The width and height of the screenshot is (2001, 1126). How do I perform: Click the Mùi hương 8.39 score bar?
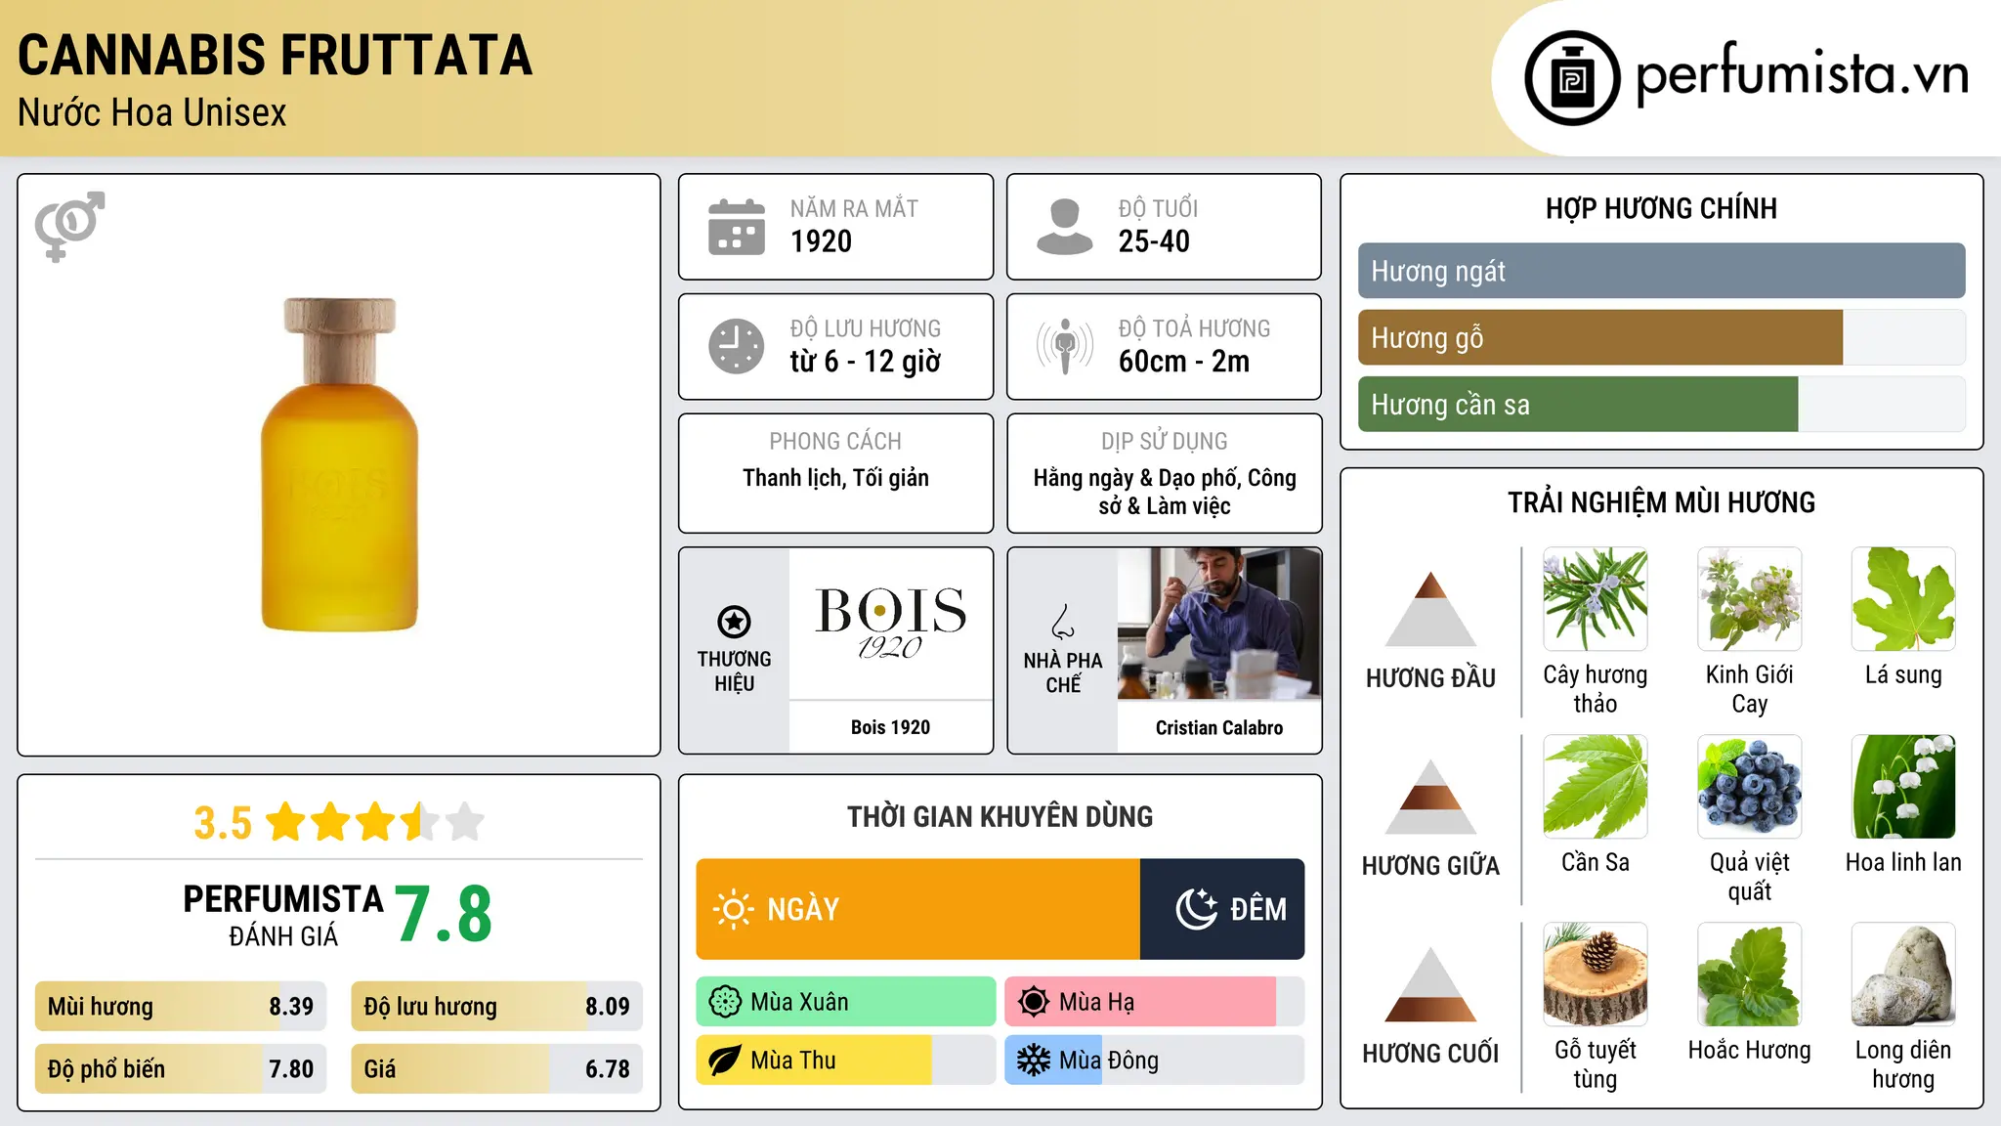click(181, 1007)
